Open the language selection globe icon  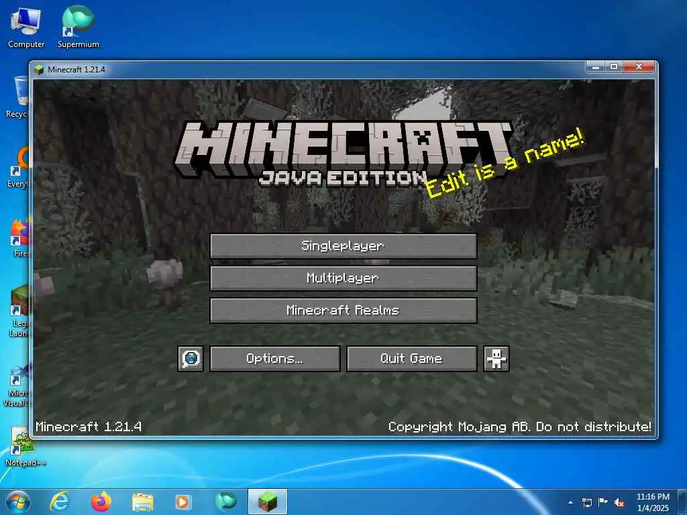pyautogui.click(x=191, y=359)
